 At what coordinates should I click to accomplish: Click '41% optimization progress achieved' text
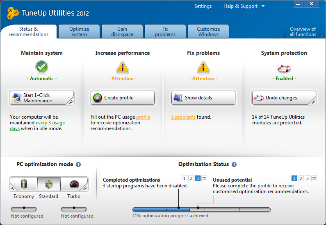[x=170, y=216]
